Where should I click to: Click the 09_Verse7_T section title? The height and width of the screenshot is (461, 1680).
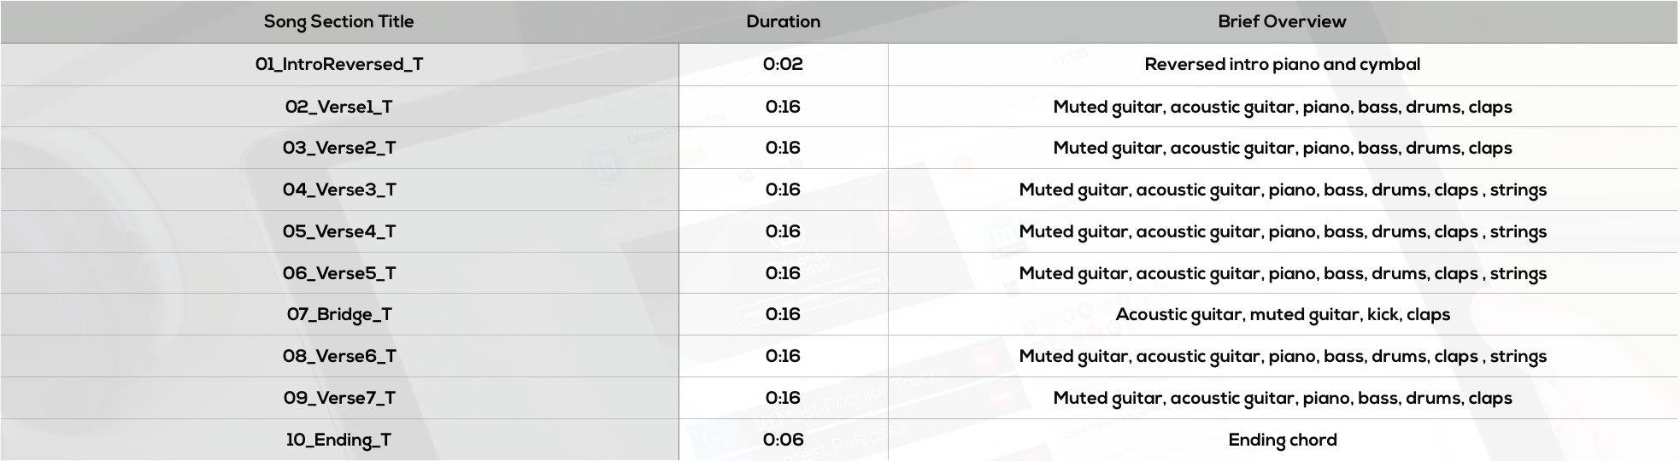coord(339,398)
